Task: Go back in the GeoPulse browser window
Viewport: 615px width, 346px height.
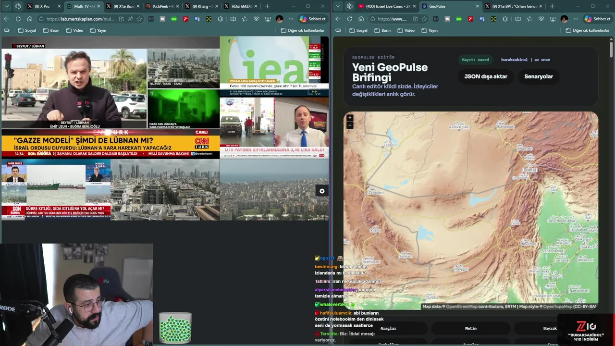Action: tap(338, 19)
